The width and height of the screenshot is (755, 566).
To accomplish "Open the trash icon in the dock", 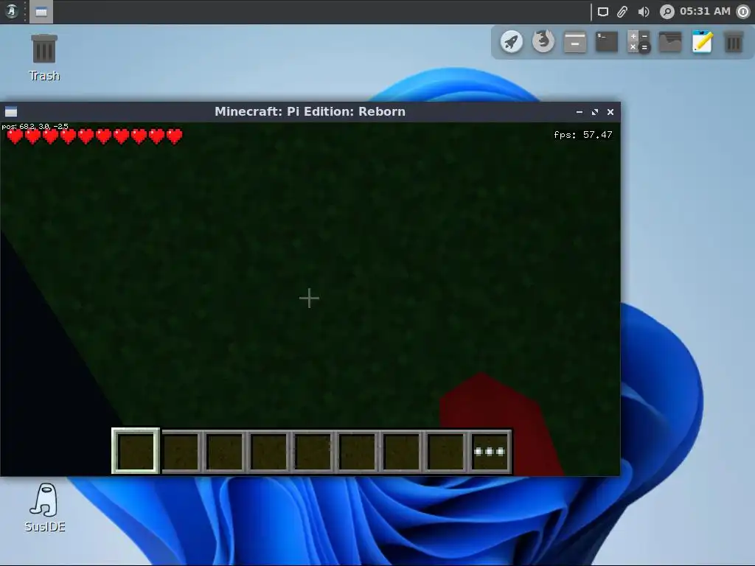I will [x=734, y=42].
